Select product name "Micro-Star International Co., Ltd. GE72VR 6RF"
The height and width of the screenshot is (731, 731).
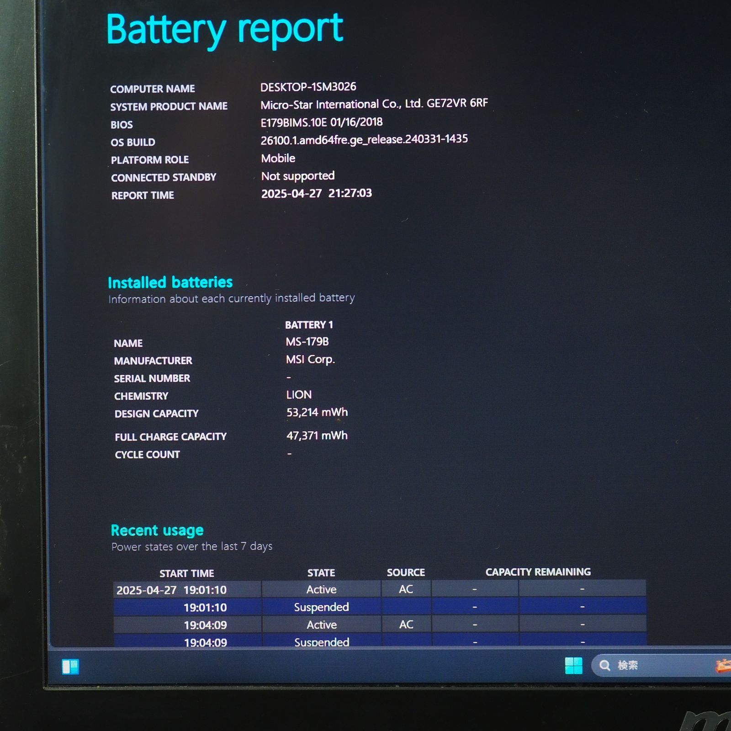374,104
